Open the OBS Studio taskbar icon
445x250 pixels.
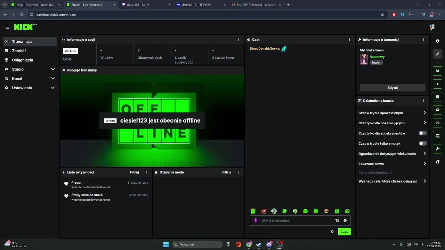tap(279, 244)
